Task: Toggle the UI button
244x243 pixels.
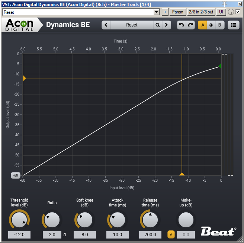Action: pyautogui.click(x=221, y=12)
